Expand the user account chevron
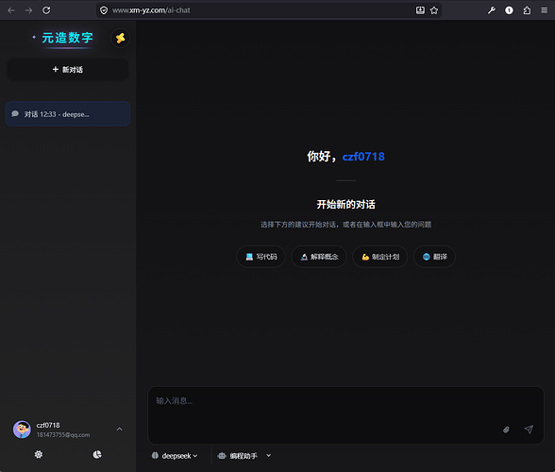 click(x=120, y=430)
